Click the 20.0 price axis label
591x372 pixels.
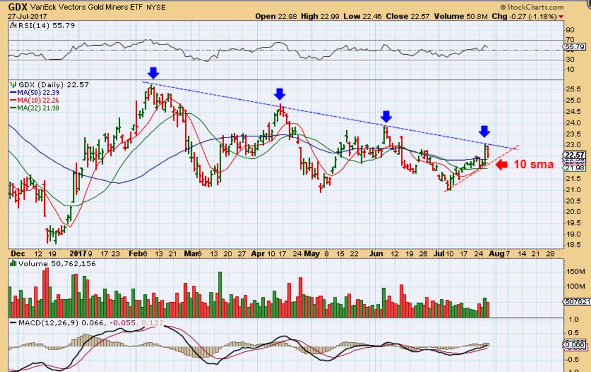[x=573, y=211]
